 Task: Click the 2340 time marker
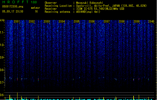coord(151,21)
